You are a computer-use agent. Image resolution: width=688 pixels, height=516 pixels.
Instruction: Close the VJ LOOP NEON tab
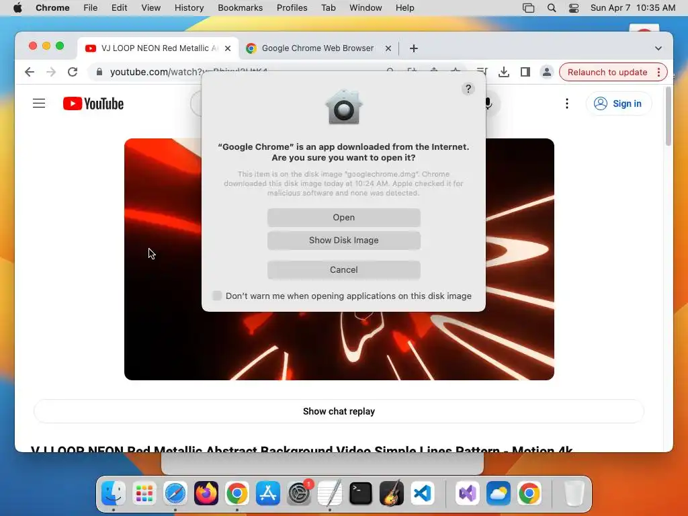(x=228, y=48)
